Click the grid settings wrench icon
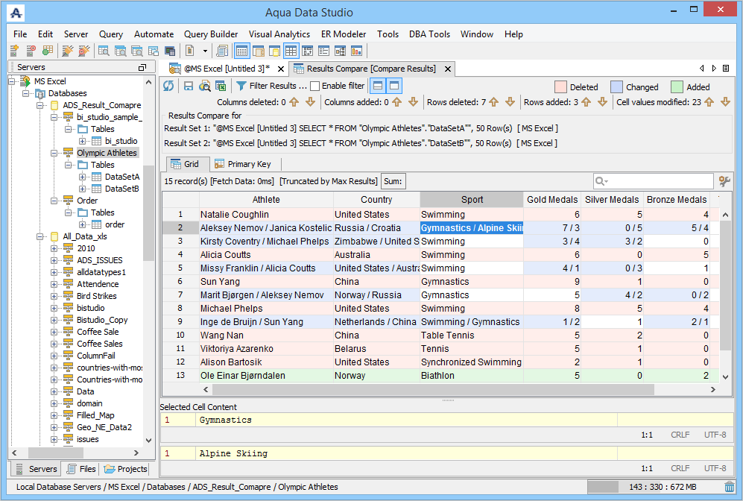743x501 pixels. (724, 181)
